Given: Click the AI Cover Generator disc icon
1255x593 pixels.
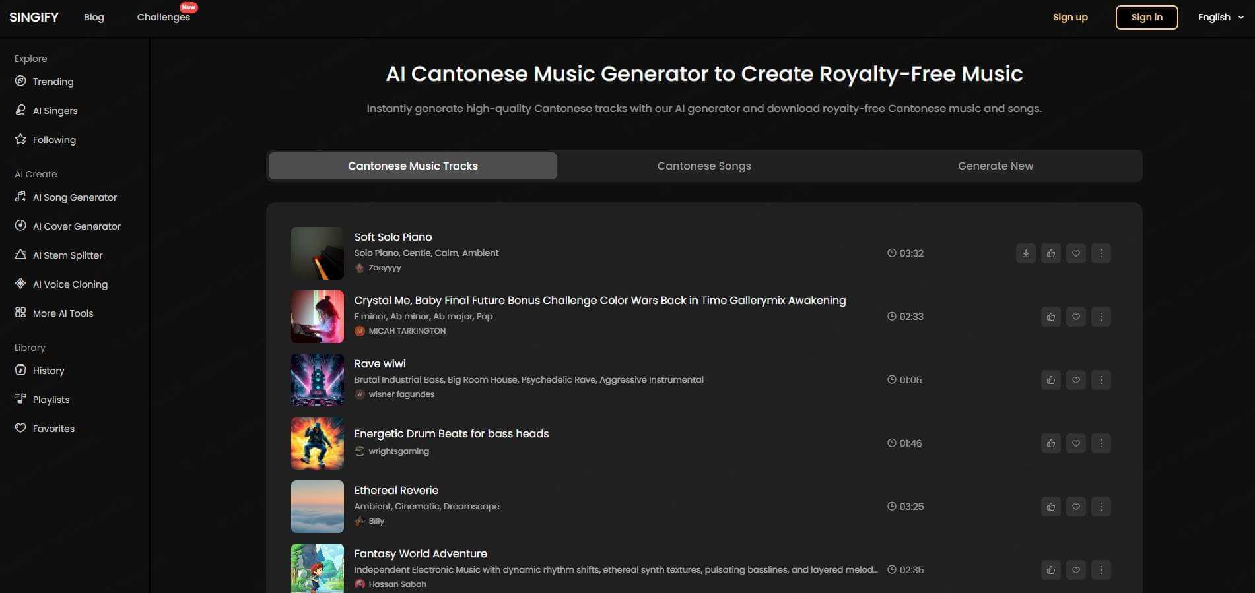Looking at the screenshot, I should (20, 226).
